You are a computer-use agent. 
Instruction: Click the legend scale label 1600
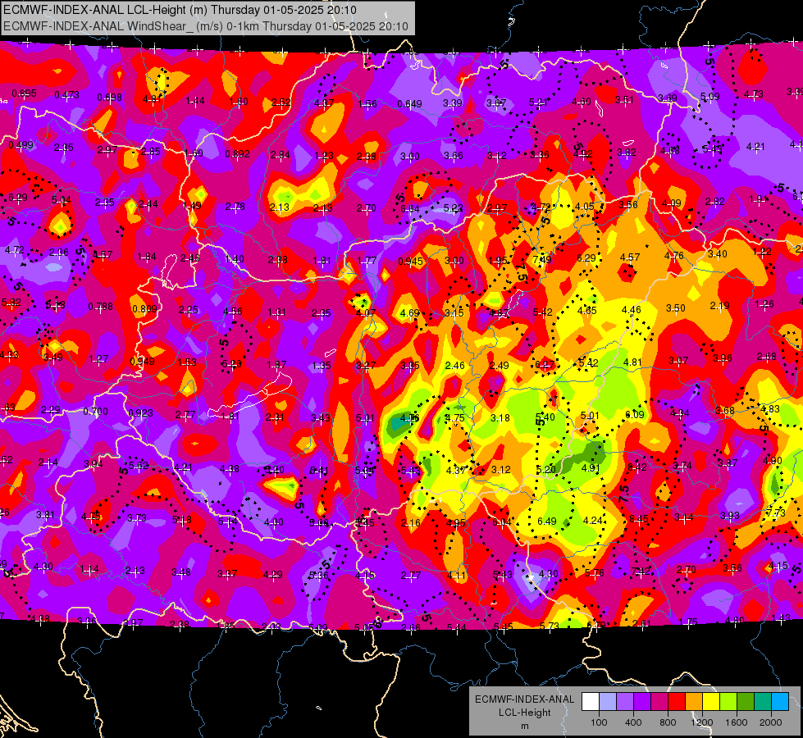[736, 722]
